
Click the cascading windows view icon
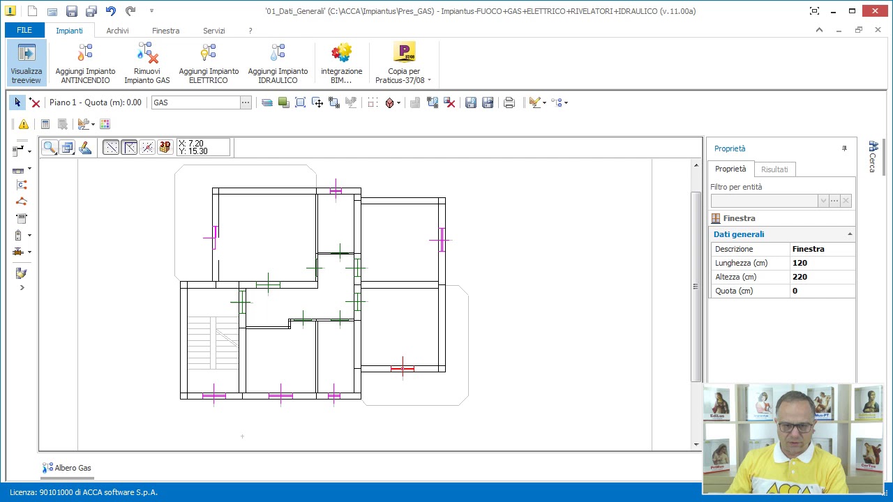67,147
